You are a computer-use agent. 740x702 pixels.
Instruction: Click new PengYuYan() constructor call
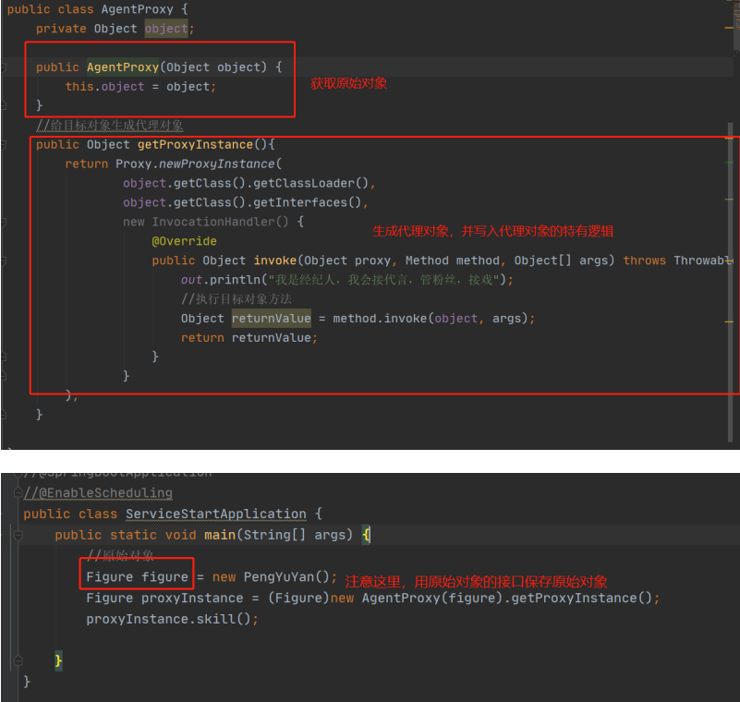point(271,577)
